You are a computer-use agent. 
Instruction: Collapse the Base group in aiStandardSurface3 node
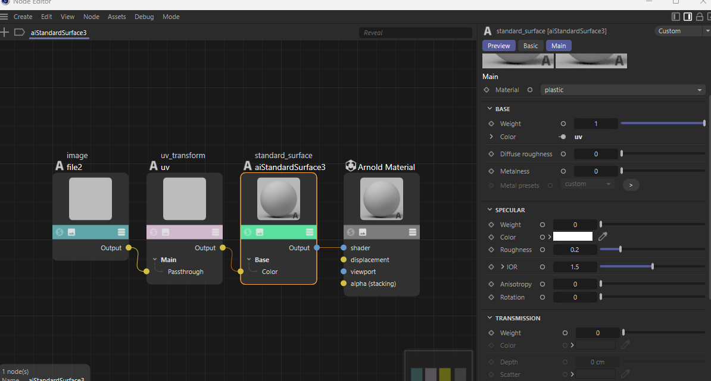[249, 260]
